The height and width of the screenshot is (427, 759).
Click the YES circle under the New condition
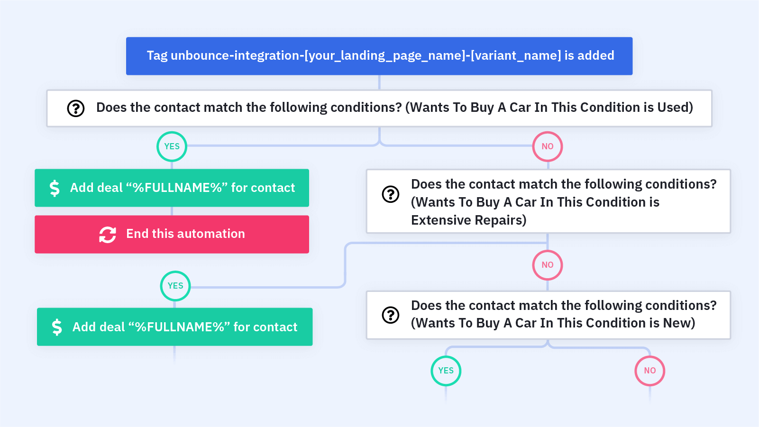[446, 371]
